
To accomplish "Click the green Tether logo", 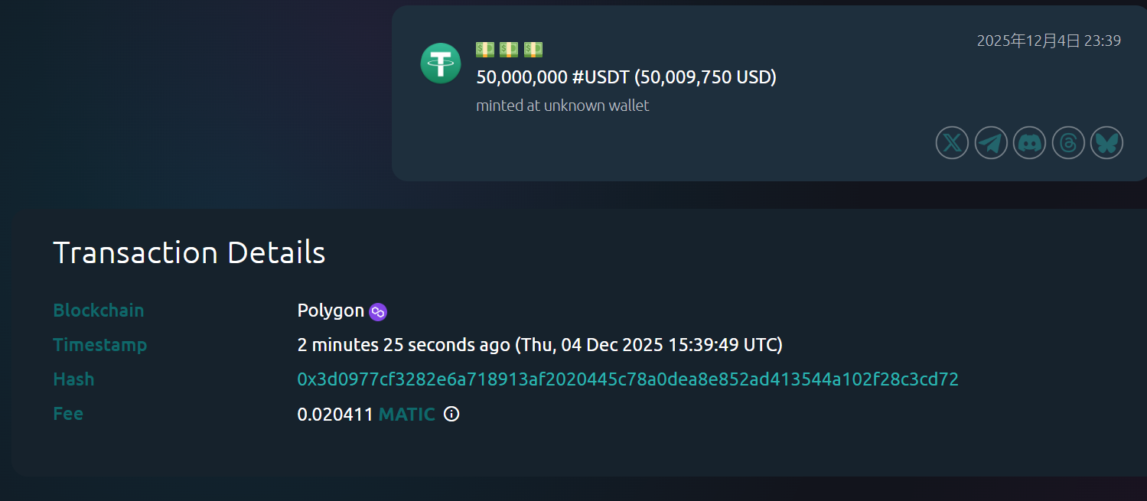I will point(441,63).
